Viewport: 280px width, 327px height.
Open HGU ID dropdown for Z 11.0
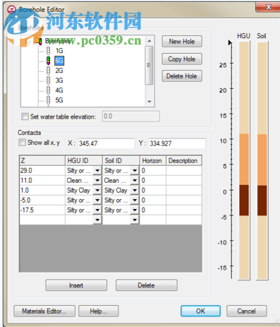coord(97,180)
